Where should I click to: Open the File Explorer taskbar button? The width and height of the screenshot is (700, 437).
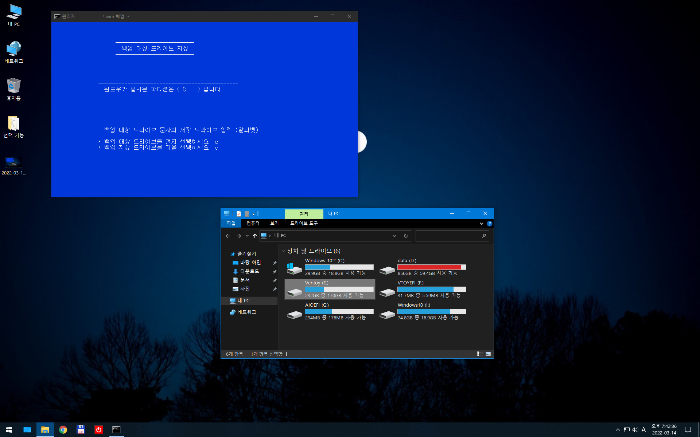(x=45, y=430)
